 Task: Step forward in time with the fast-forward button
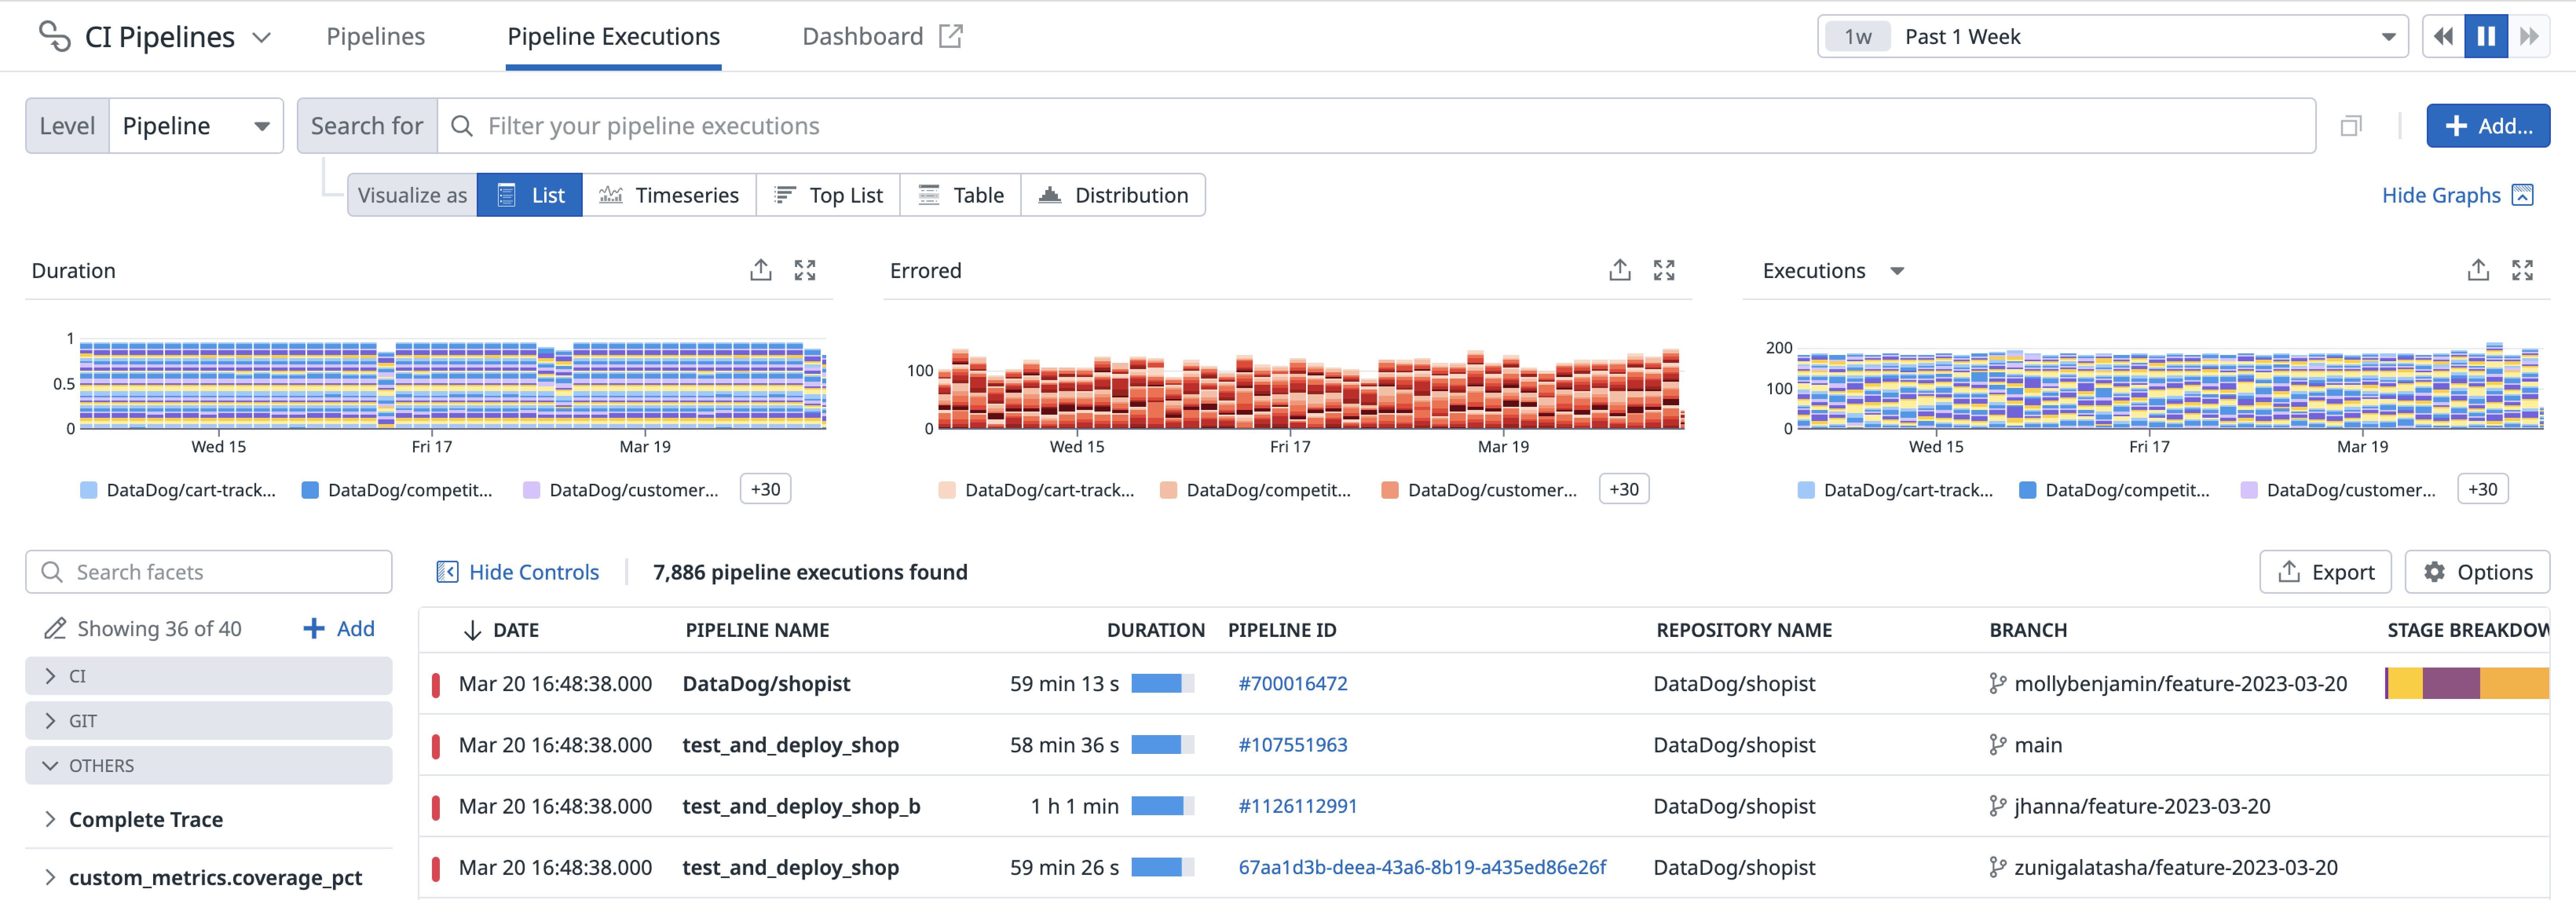point(2529,37)
